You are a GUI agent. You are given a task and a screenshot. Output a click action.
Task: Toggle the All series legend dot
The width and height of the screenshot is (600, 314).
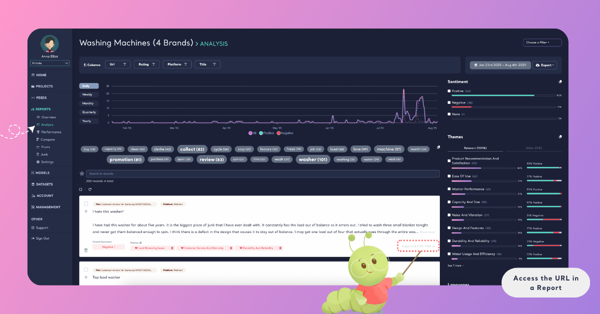tap(250, 133)
